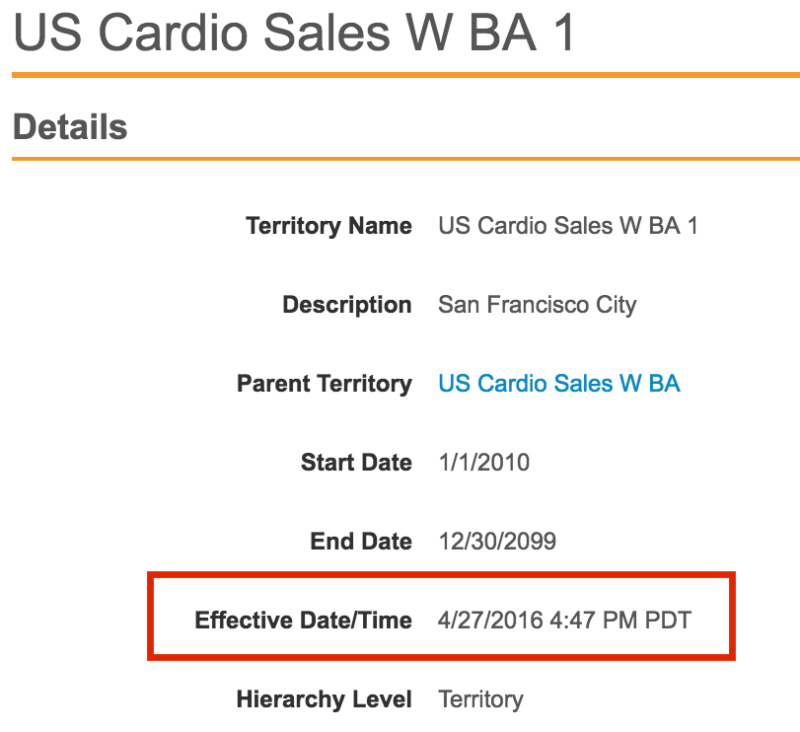Click the Territory Name field label

[x=328, y=226]
